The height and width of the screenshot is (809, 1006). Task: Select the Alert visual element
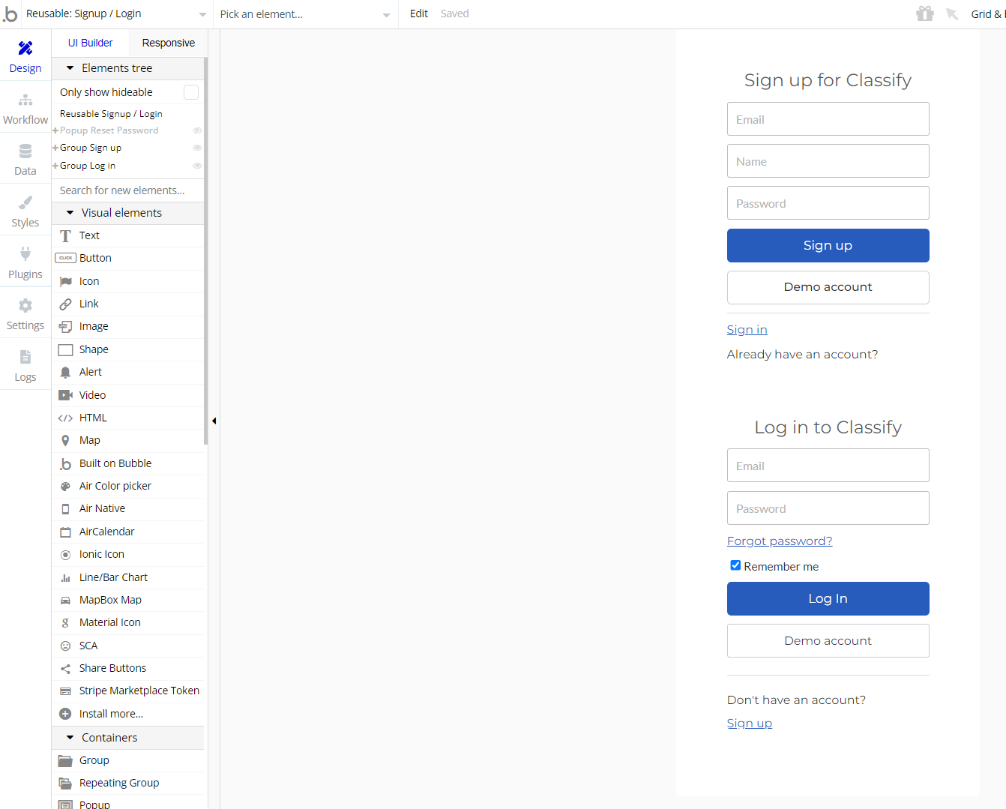click(x=128, y=372)
